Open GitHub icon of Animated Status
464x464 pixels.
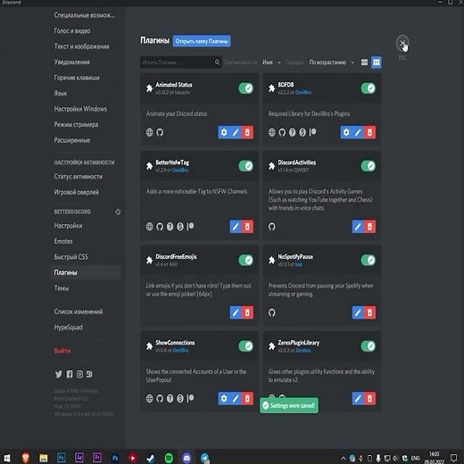(x=160, y=132)
